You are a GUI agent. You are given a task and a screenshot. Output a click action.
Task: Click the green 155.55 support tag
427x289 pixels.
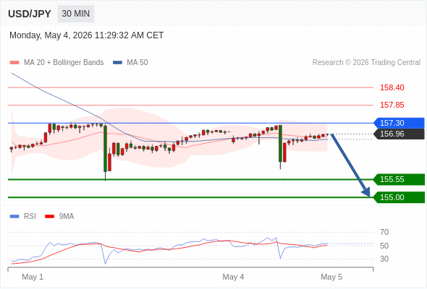(x=399, y=179)
